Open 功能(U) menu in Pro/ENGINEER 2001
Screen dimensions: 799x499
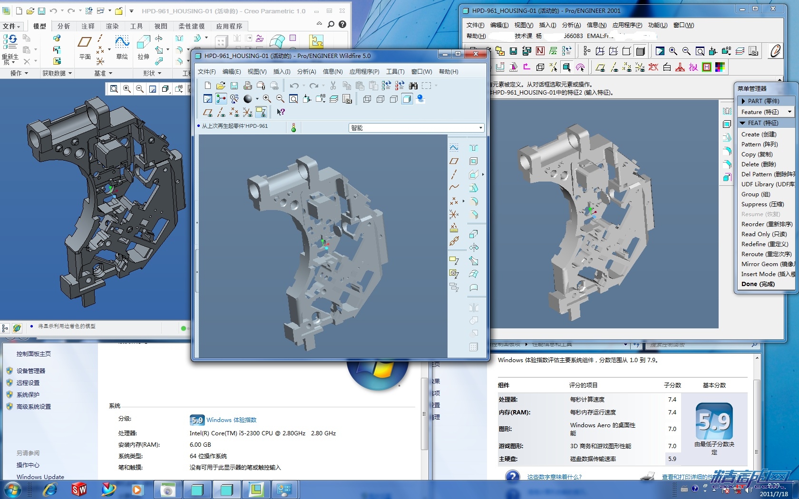pos(657,25)
